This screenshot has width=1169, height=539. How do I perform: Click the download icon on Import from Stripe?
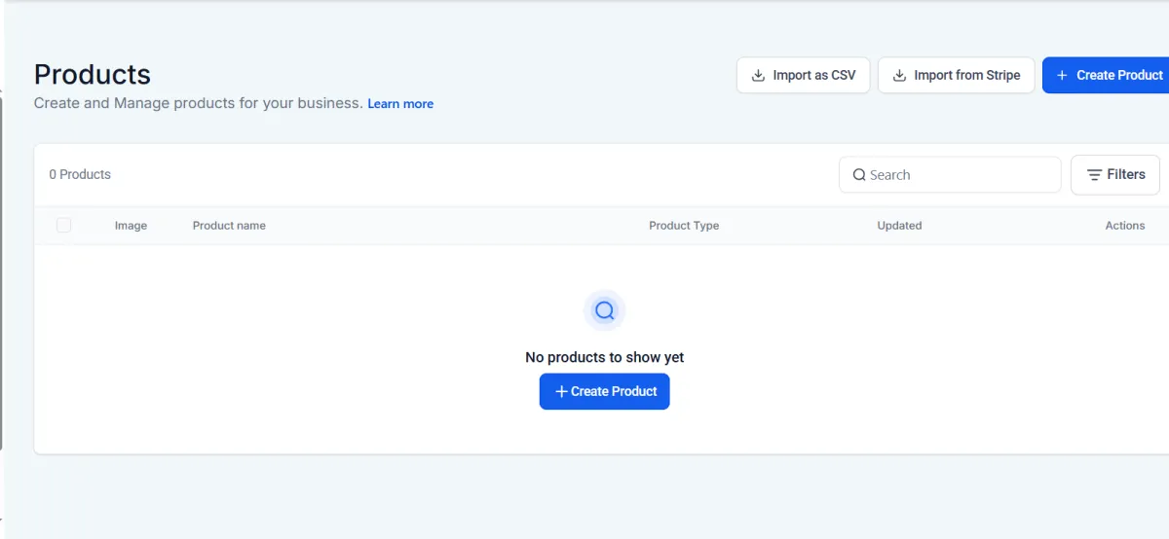899,75
